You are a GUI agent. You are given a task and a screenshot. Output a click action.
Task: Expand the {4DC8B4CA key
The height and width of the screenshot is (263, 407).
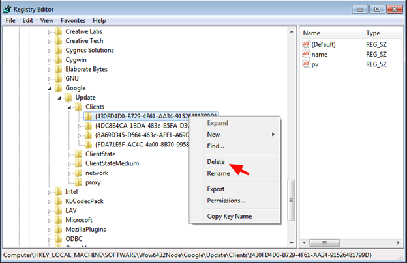[x=80, y=126]
